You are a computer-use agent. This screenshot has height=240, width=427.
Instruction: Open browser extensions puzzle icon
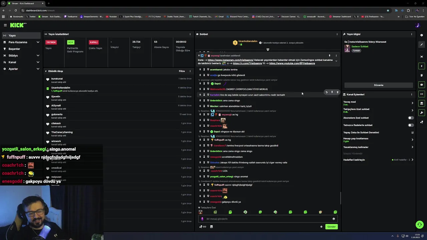click(408, 10)
